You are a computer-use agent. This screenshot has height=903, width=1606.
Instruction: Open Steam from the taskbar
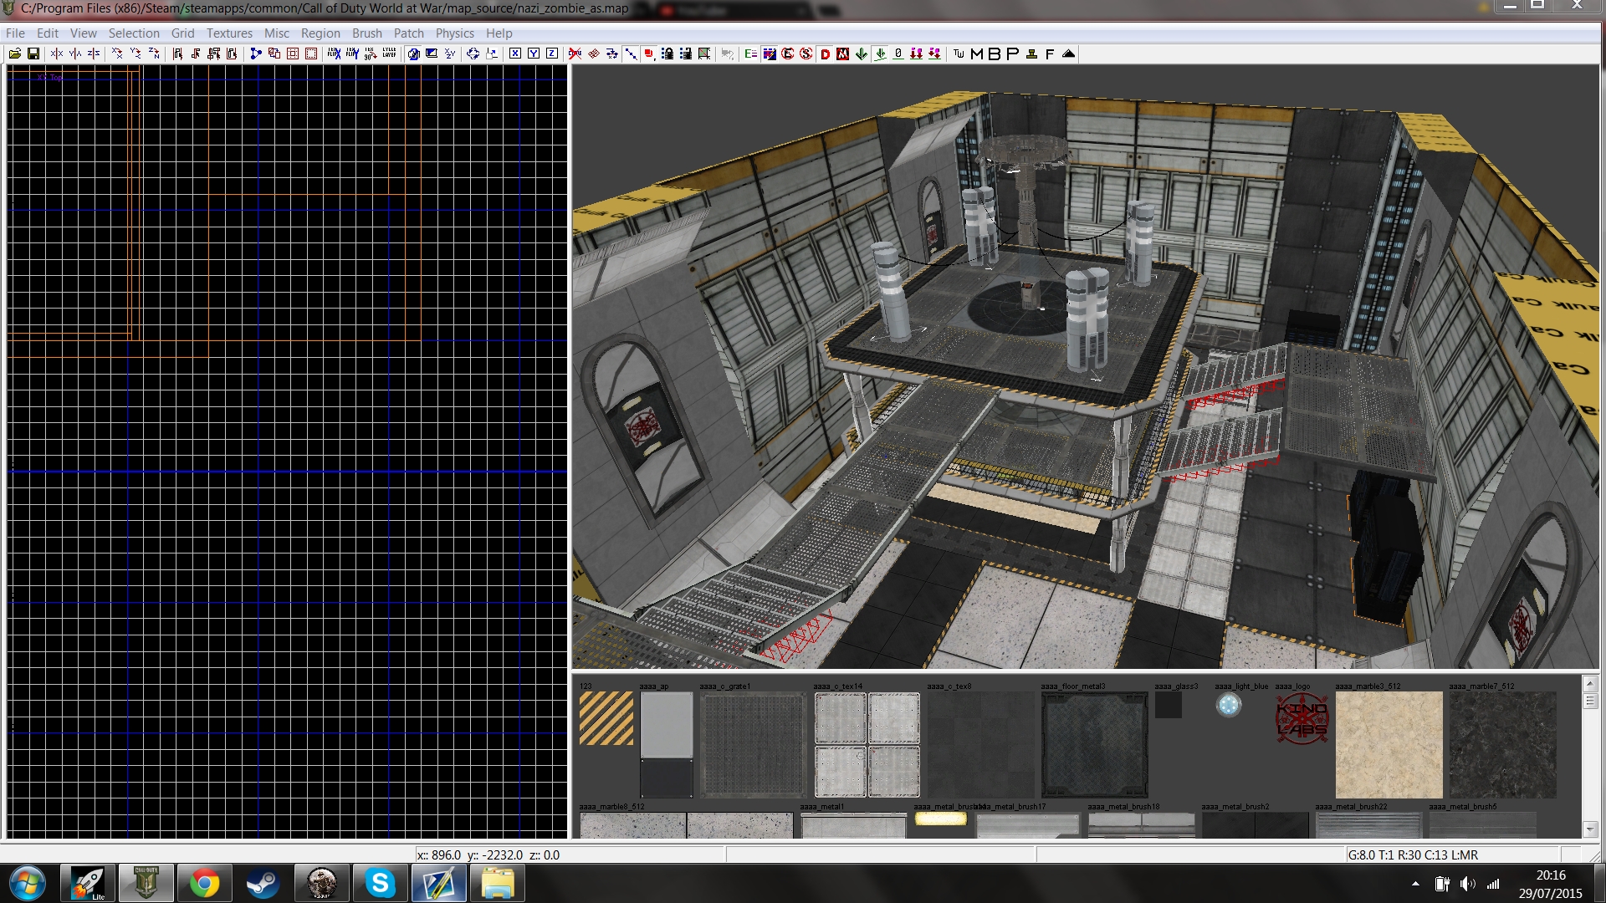tap(263, 883)
